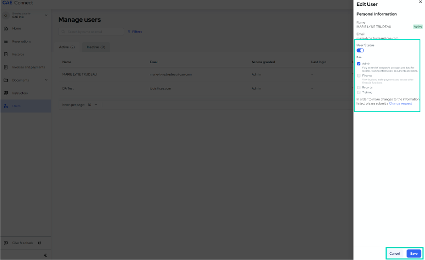This screenshot has height=260, width=425.
Task: Click the Save button
Action: coord(414,254)
